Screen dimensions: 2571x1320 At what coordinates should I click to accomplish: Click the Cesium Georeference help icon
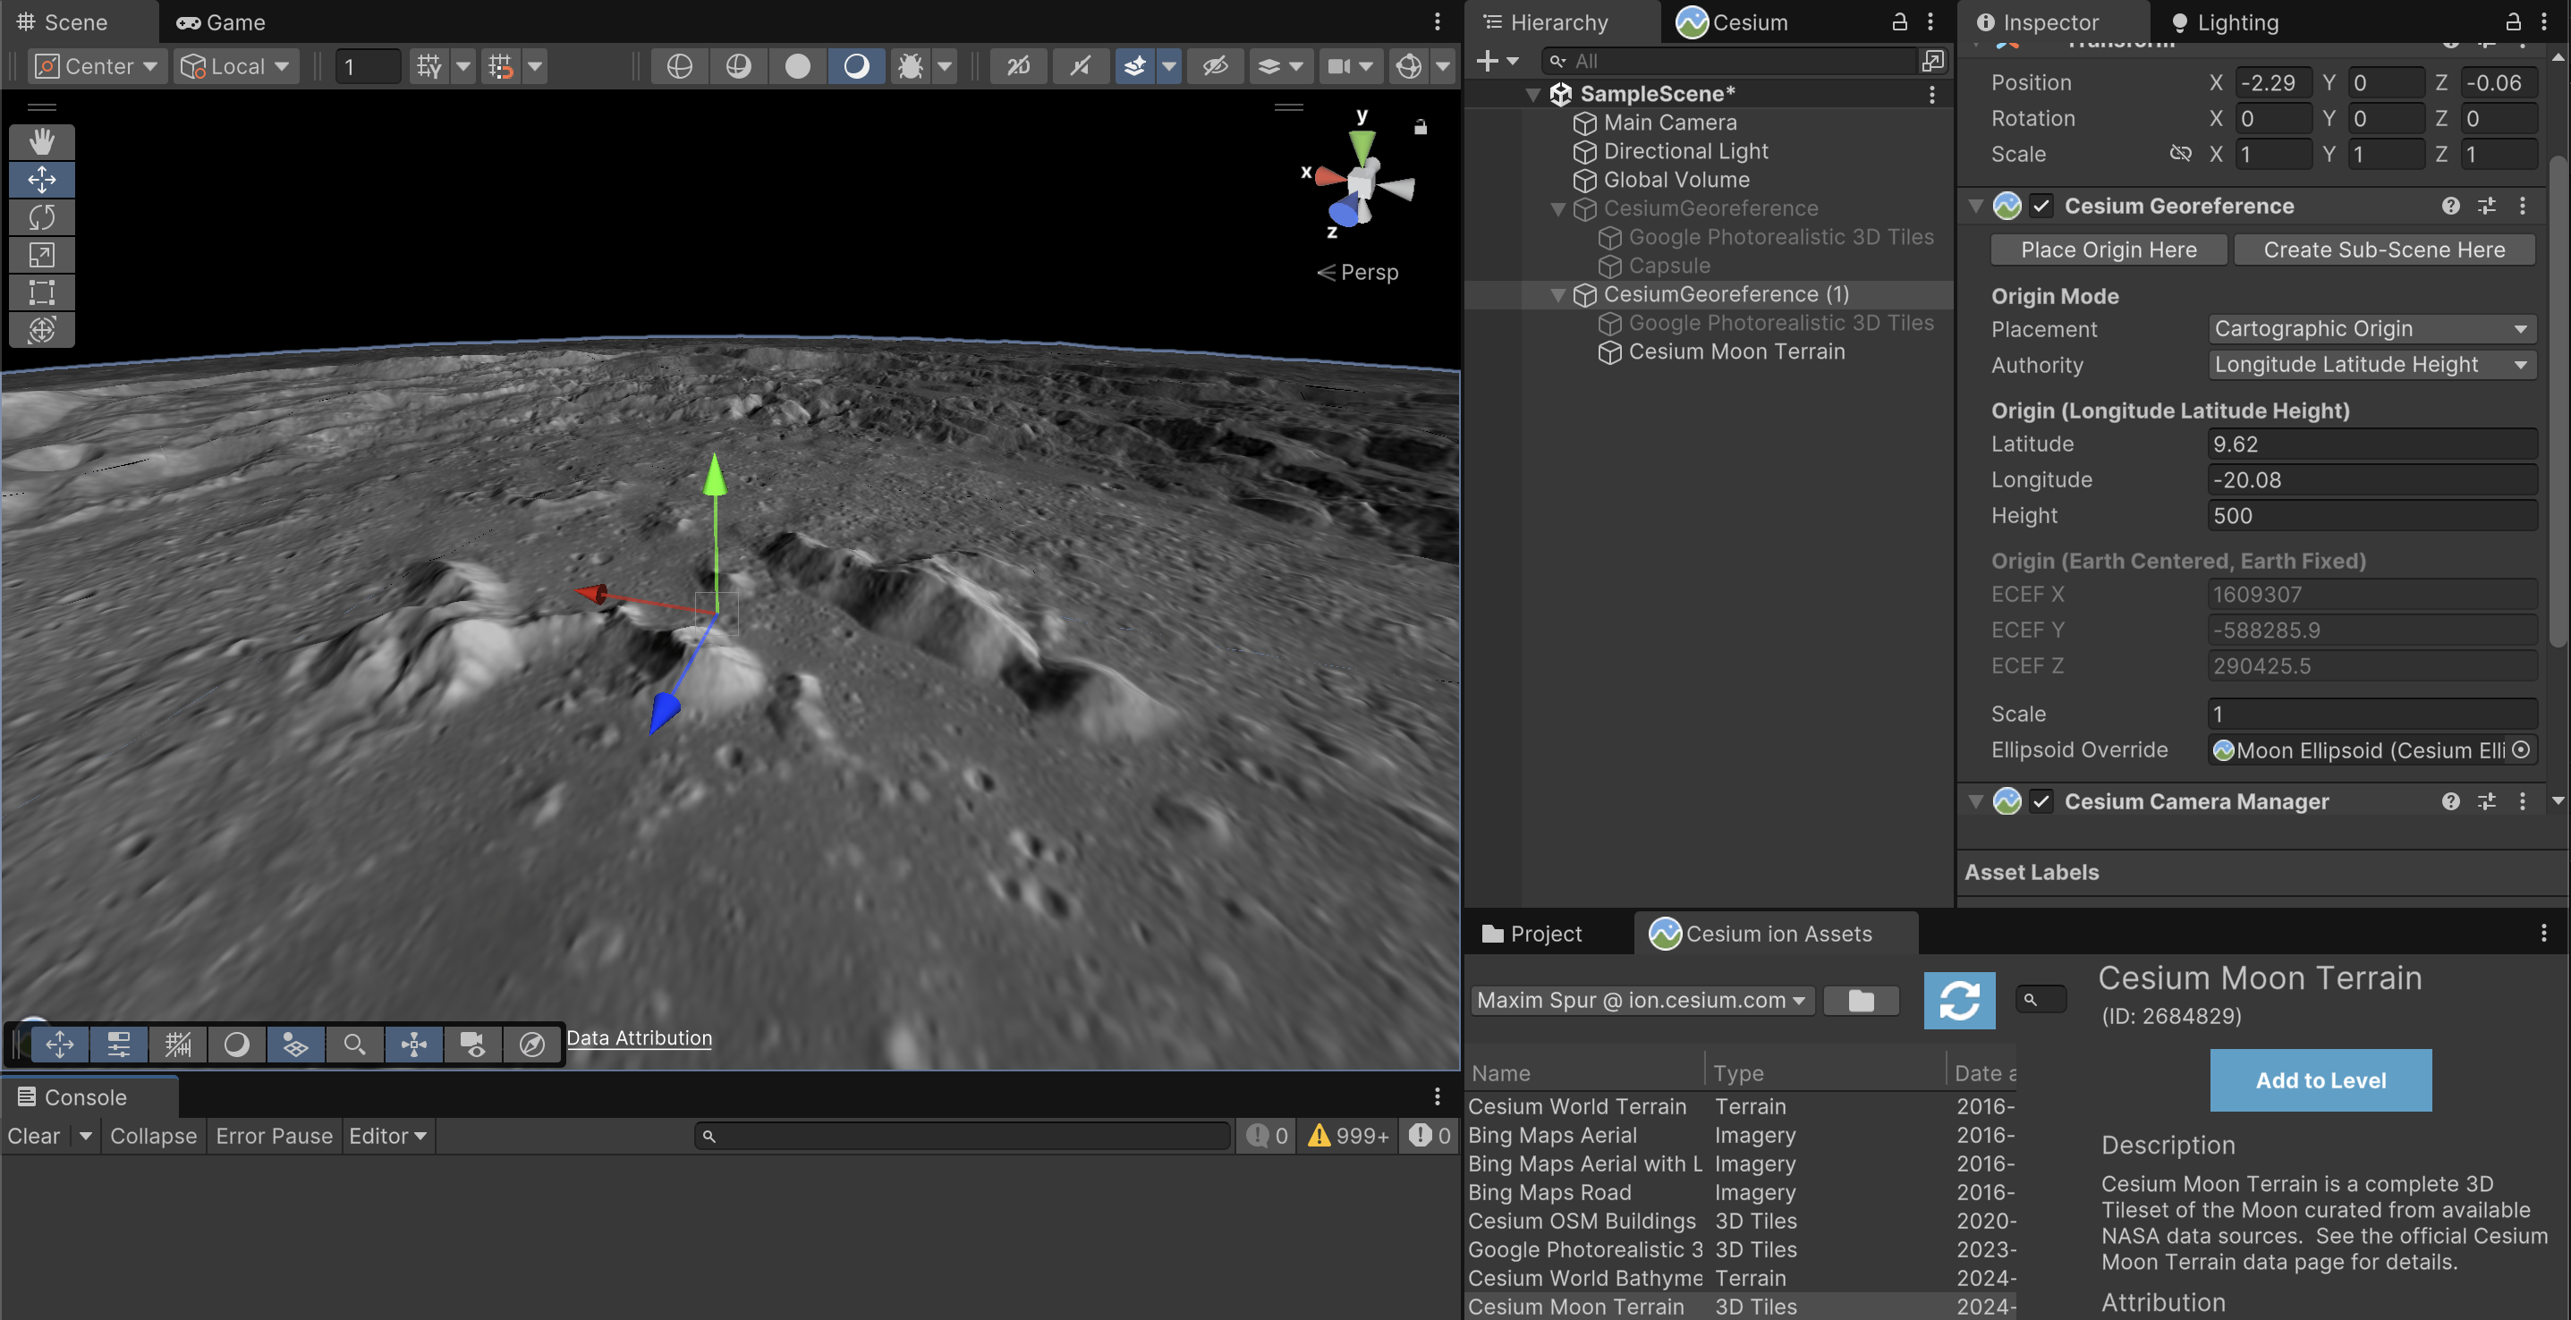tap(2450, 206)
